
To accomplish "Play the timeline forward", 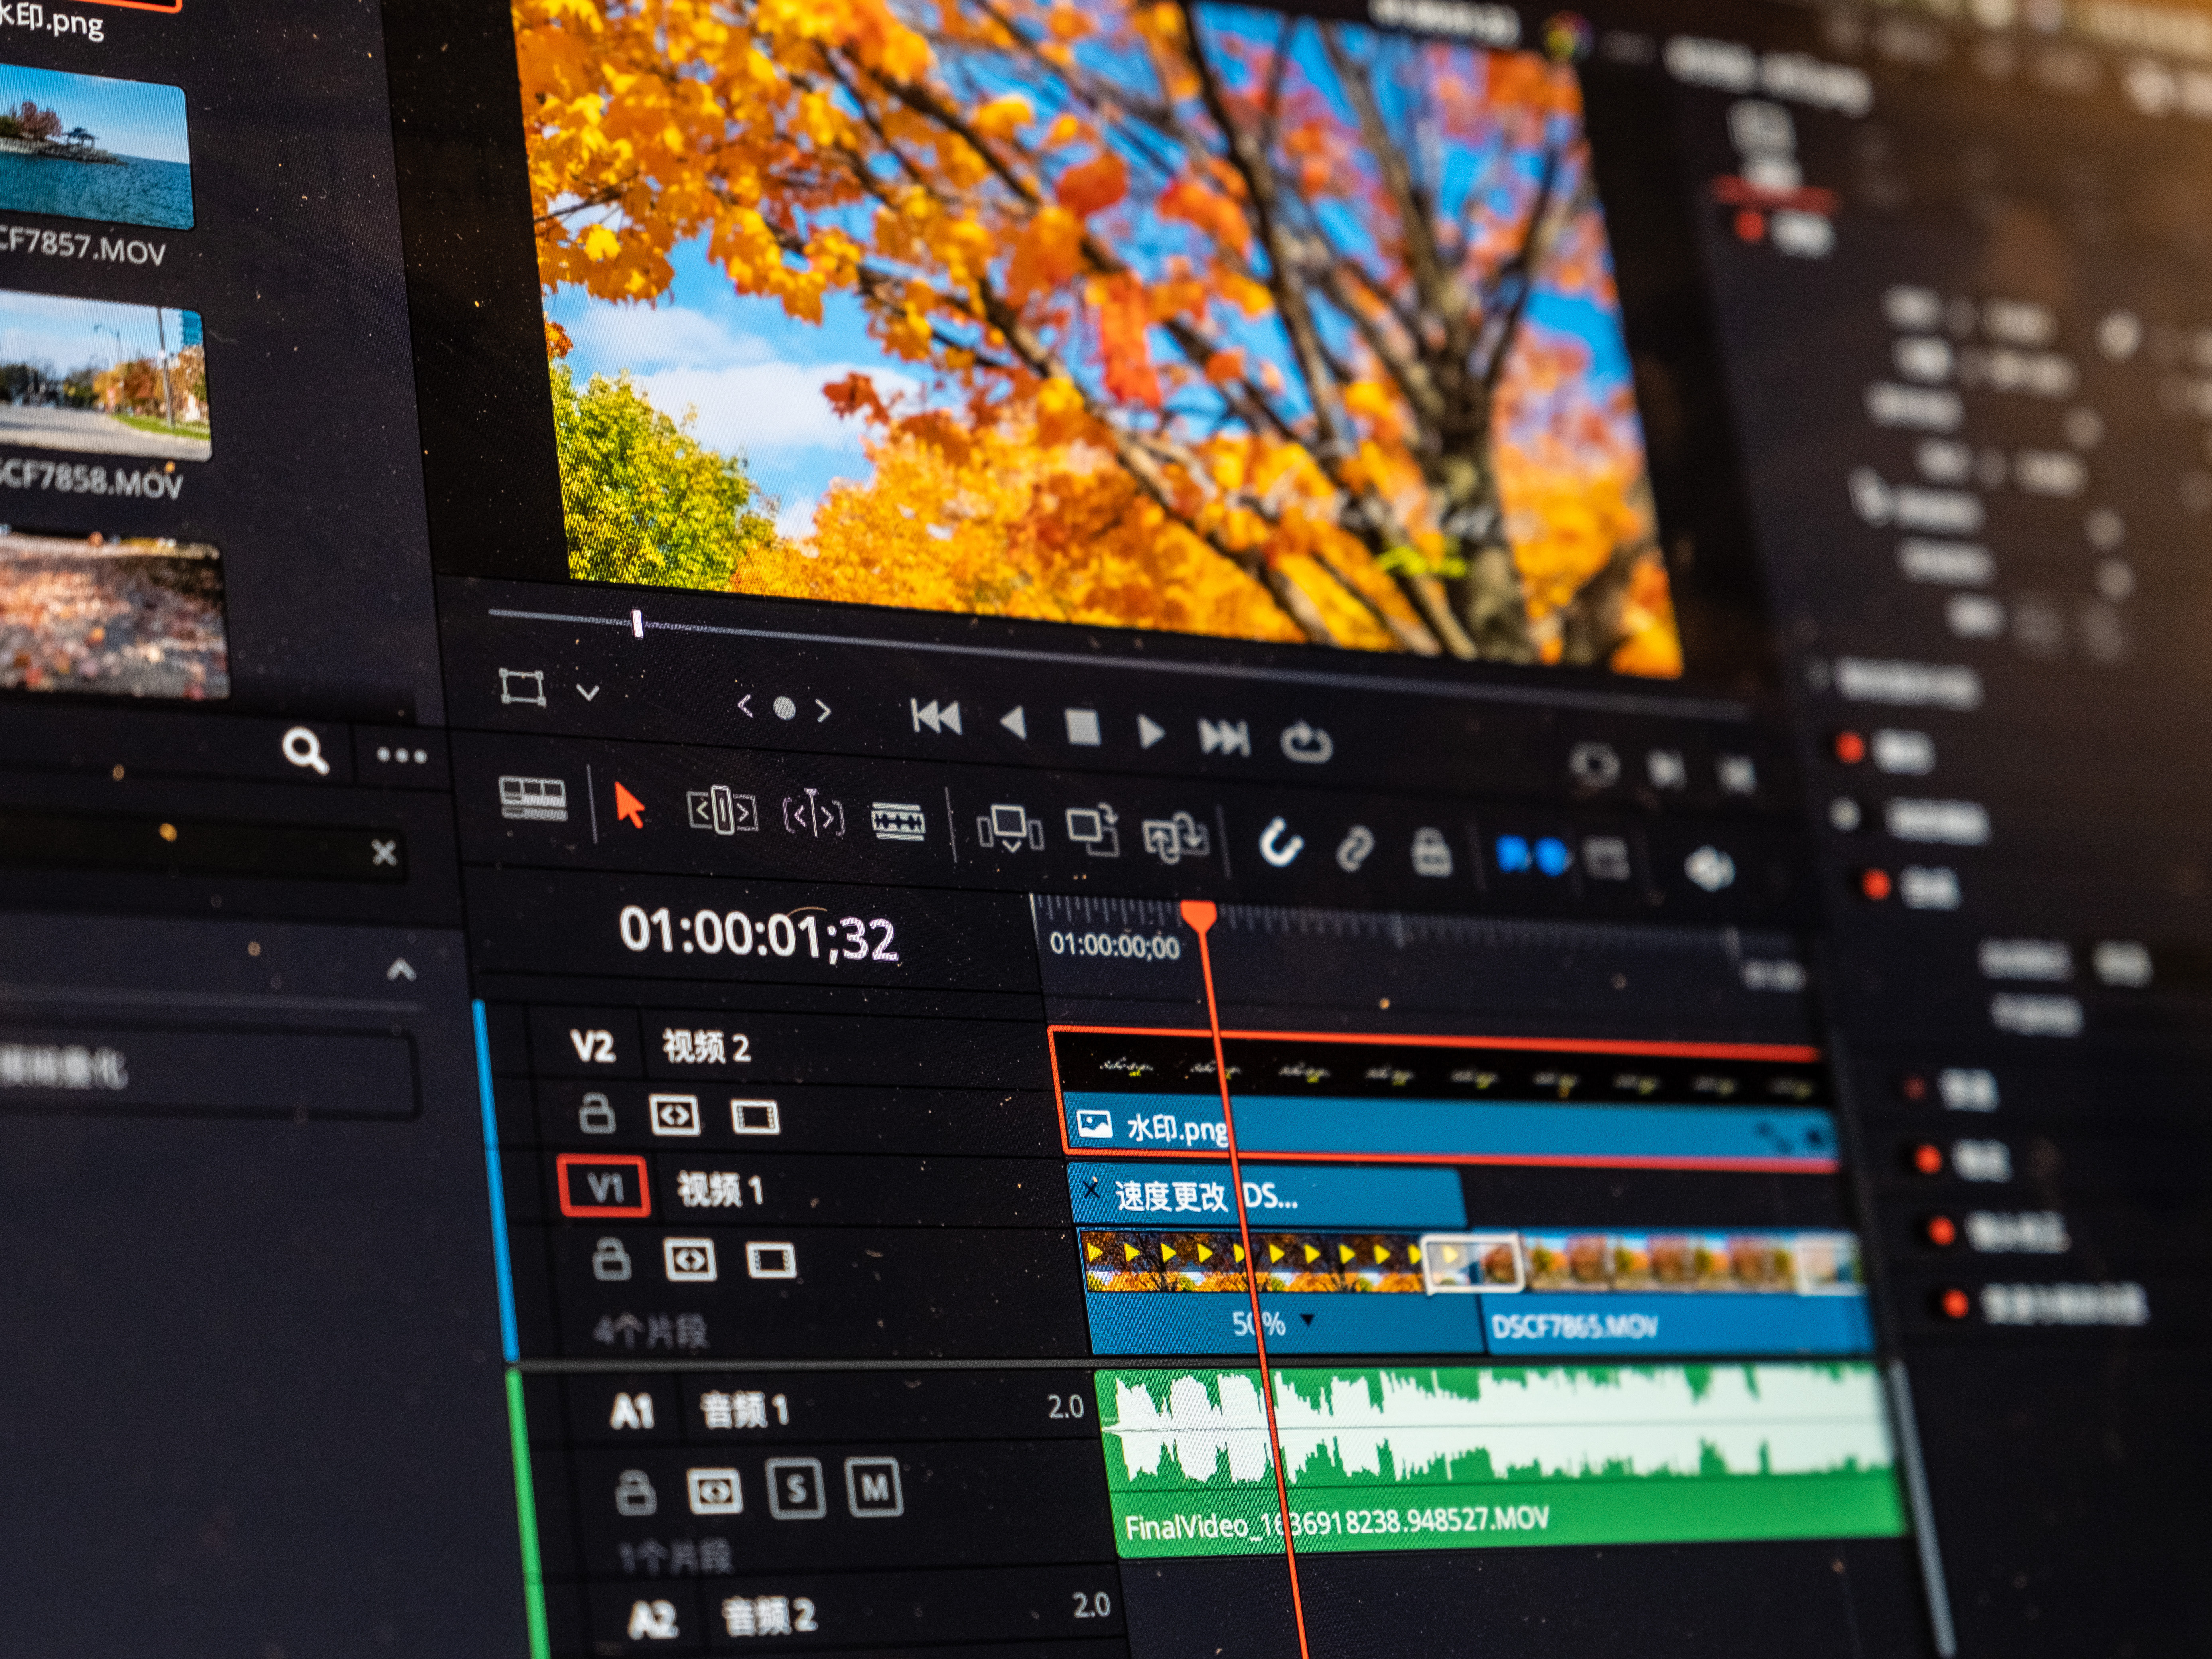I will click(x=1151, y=732).
